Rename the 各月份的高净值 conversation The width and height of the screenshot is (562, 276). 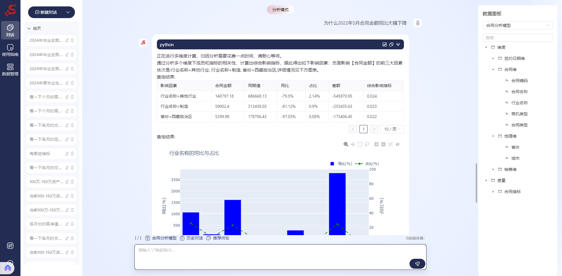coord(67,224)
